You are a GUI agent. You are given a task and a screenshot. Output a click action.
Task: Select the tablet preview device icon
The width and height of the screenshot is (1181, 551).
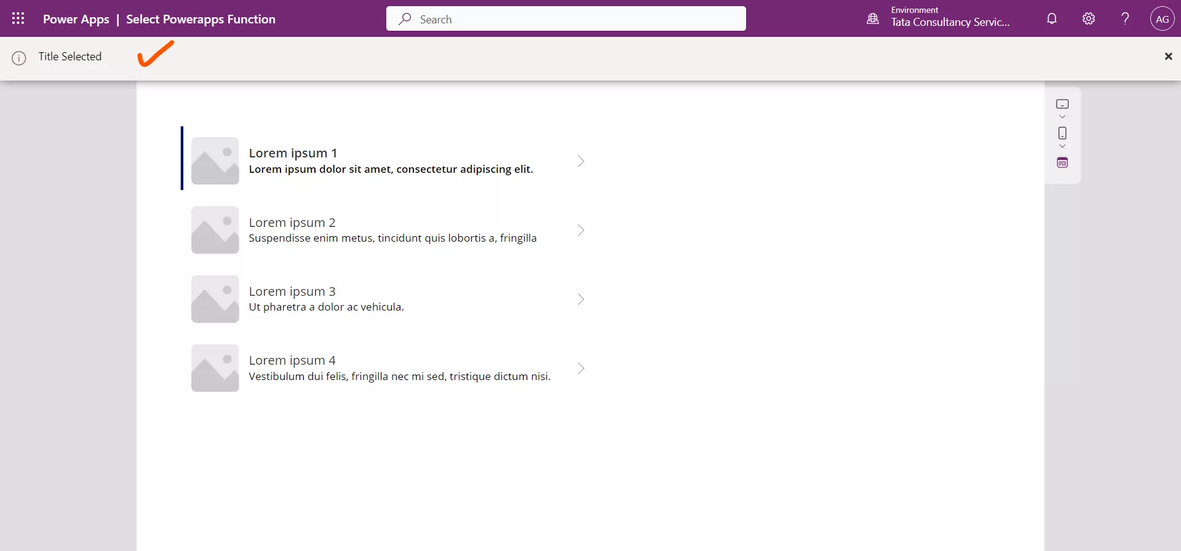pos(1062,104)
